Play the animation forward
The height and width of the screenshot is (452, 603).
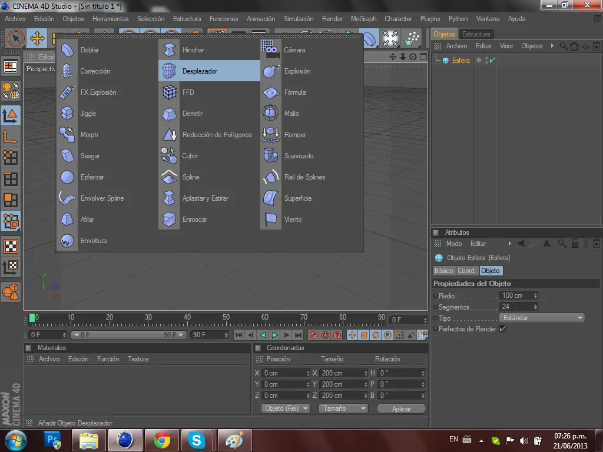tap(274, 335)
